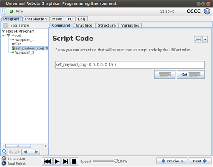Select the script code node icon in tree

point(13,48)
